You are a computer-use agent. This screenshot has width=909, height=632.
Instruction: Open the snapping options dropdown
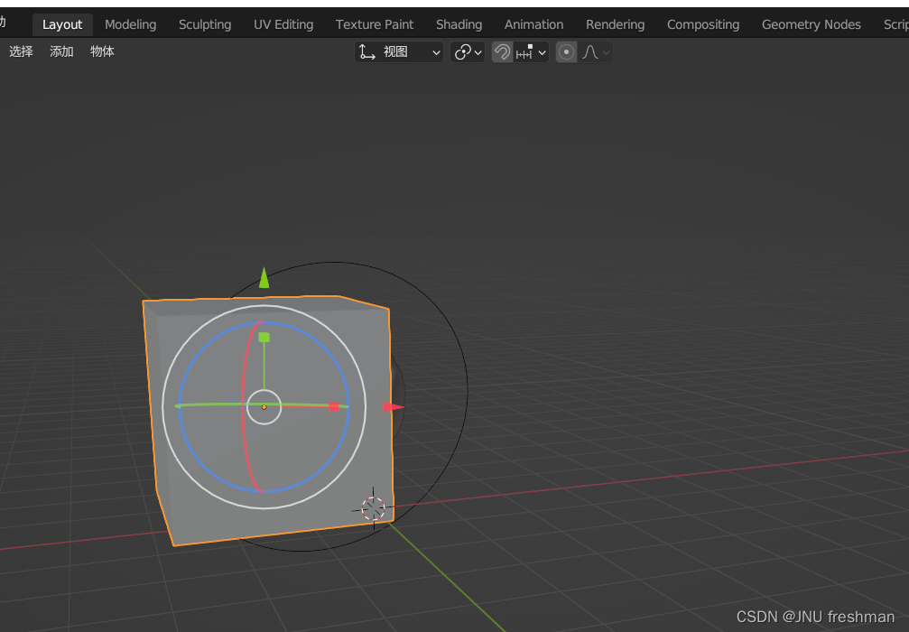point(531,52)
